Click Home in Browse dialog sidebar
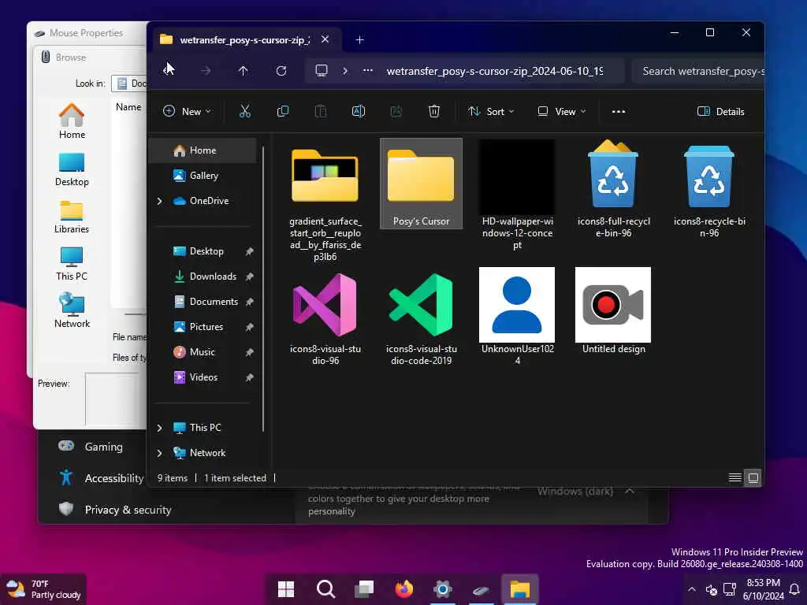 point(72,121)
